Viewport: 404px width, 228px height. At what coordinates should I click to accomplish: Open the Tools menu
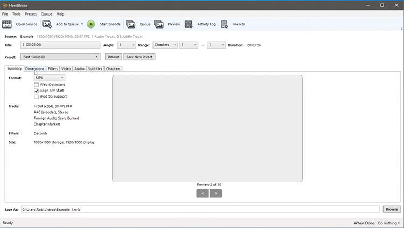pyautogui.click(x=17, y=14)
